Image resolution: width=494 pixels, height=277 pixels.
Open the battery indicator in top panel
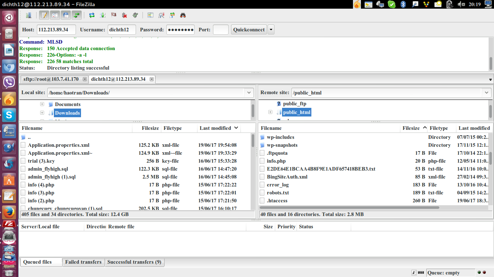pos(450,4)
